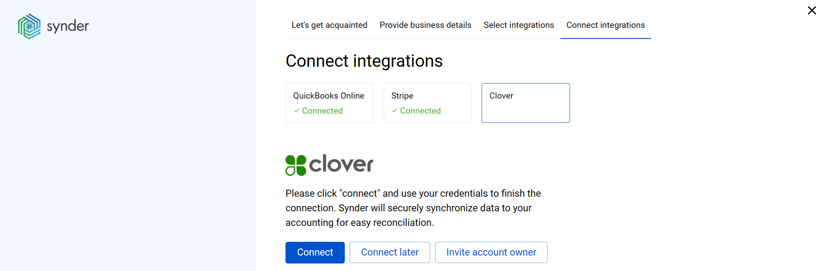The height and width of the screenshot is (271, 829).
Task: Select the Clover integration card
Action: pyautogui.click(x=525, y=103)
